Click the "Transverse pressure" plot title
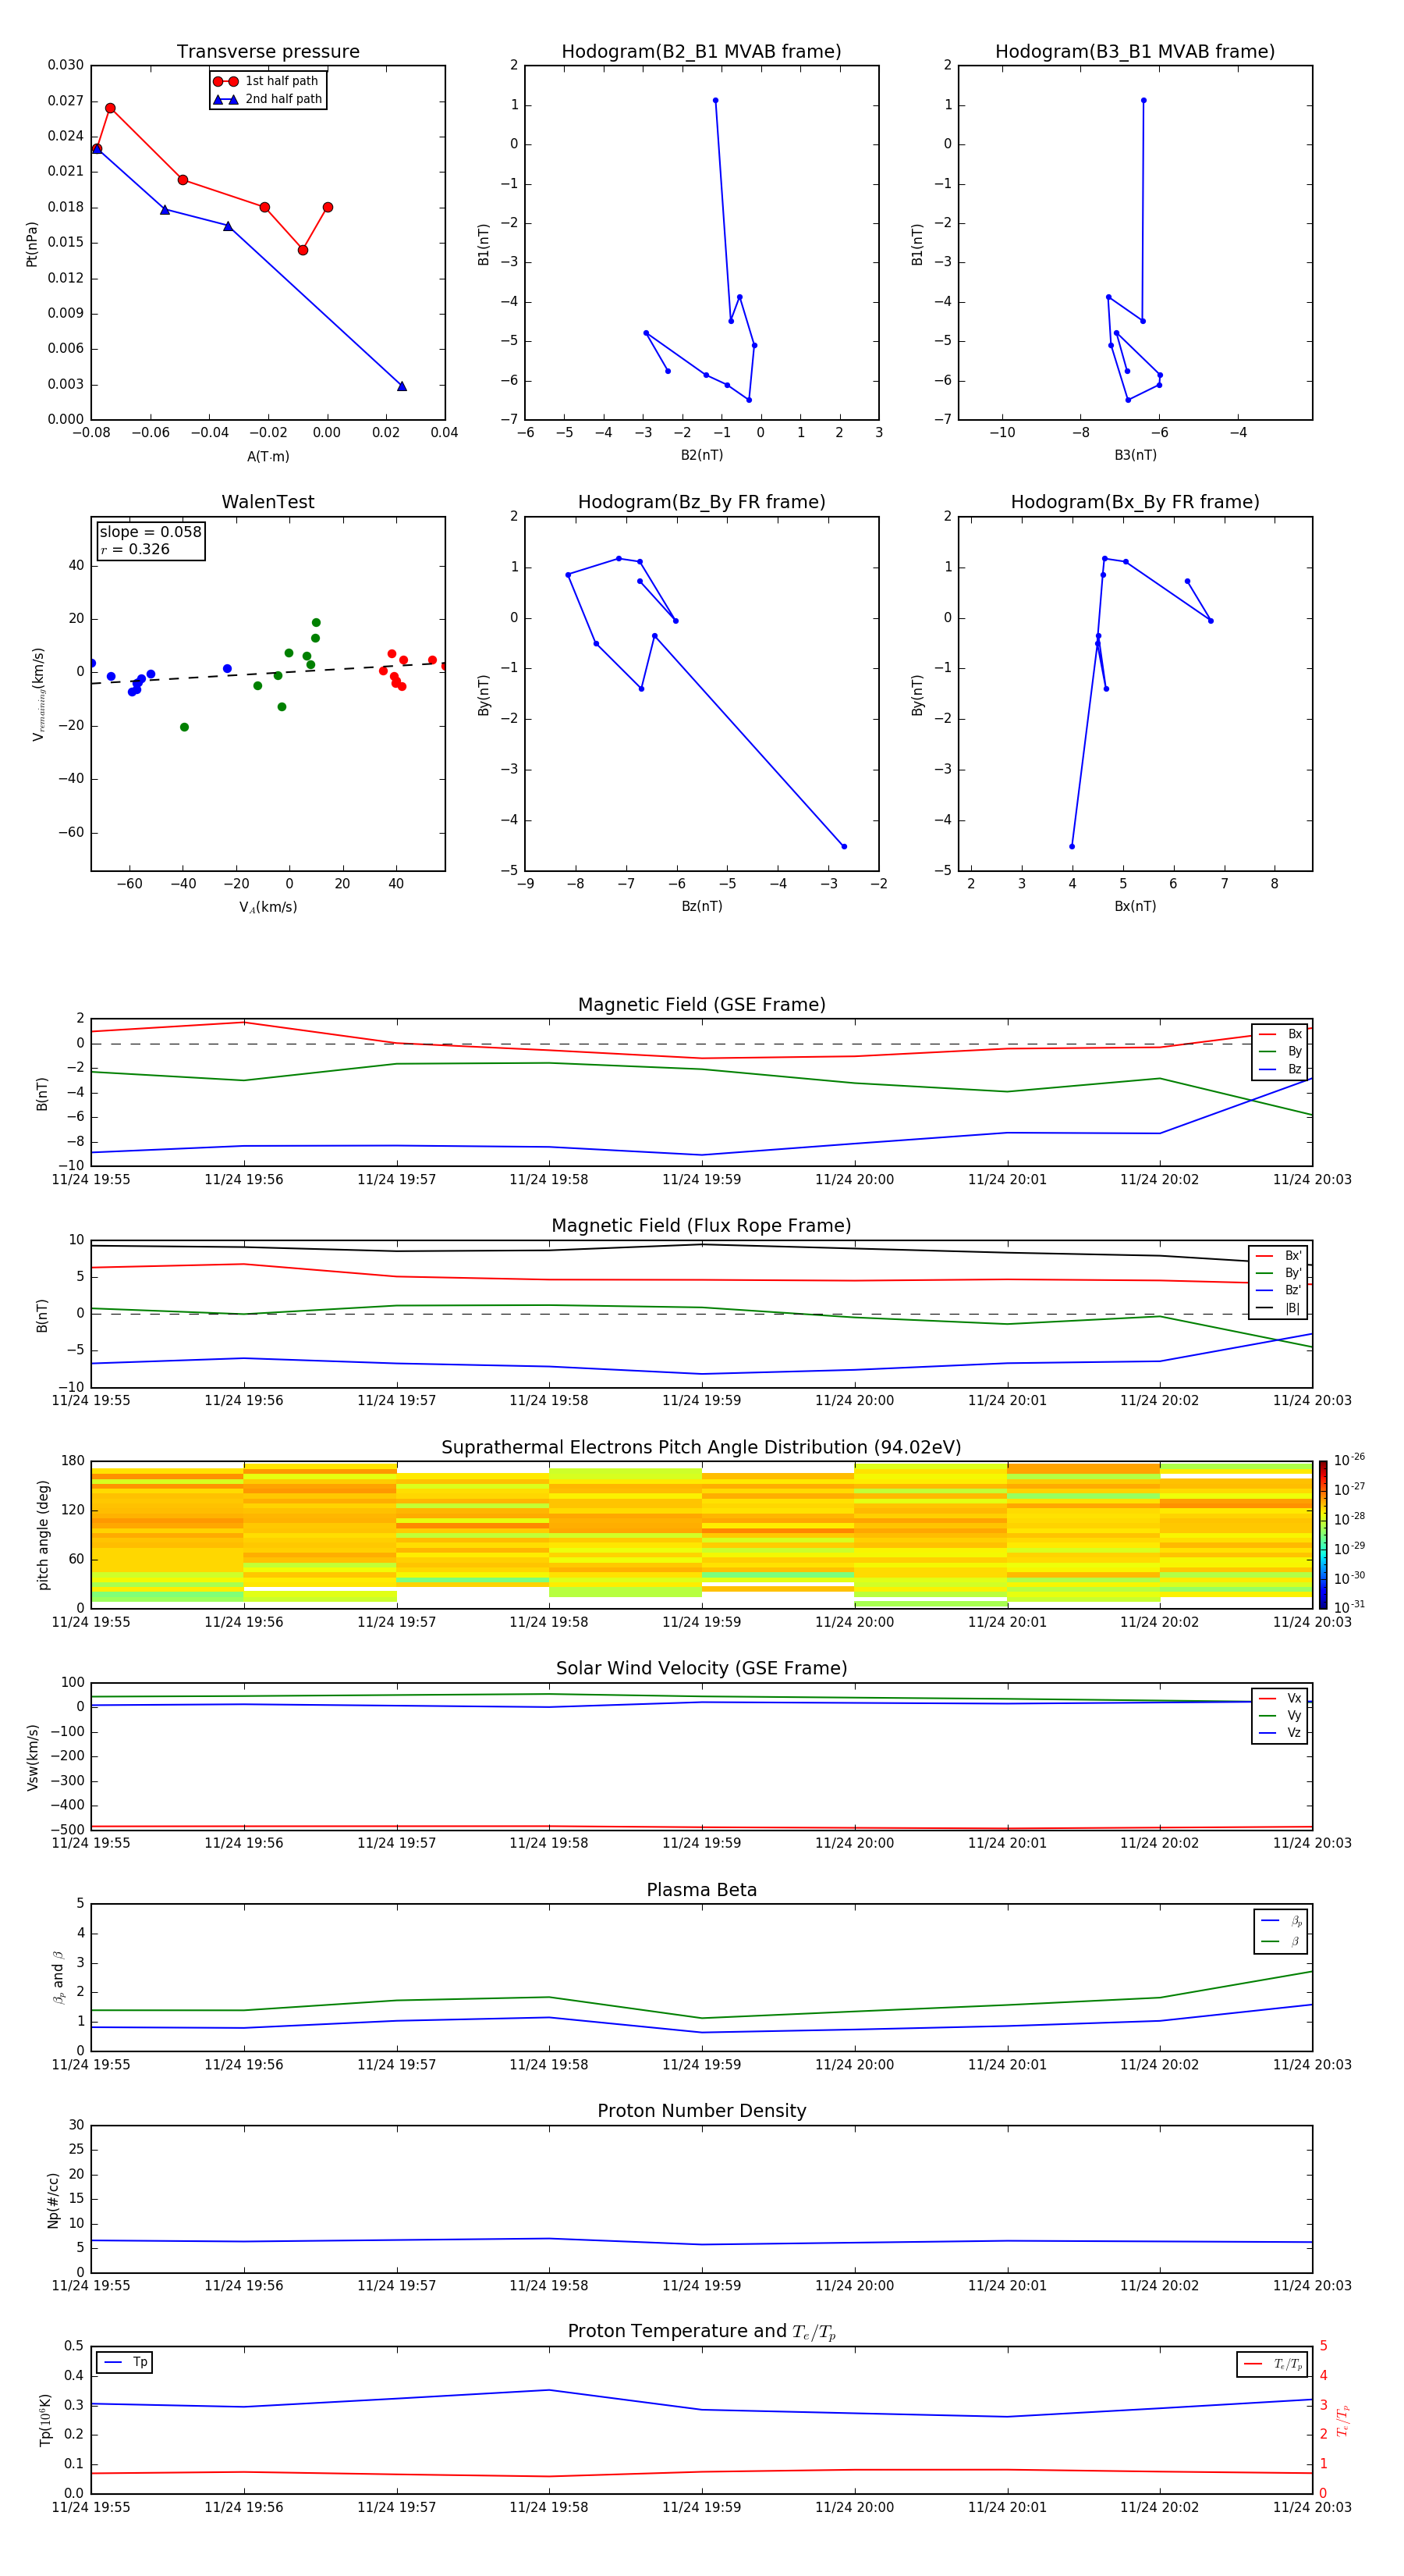1404x2576 pixels. (268, 52)
